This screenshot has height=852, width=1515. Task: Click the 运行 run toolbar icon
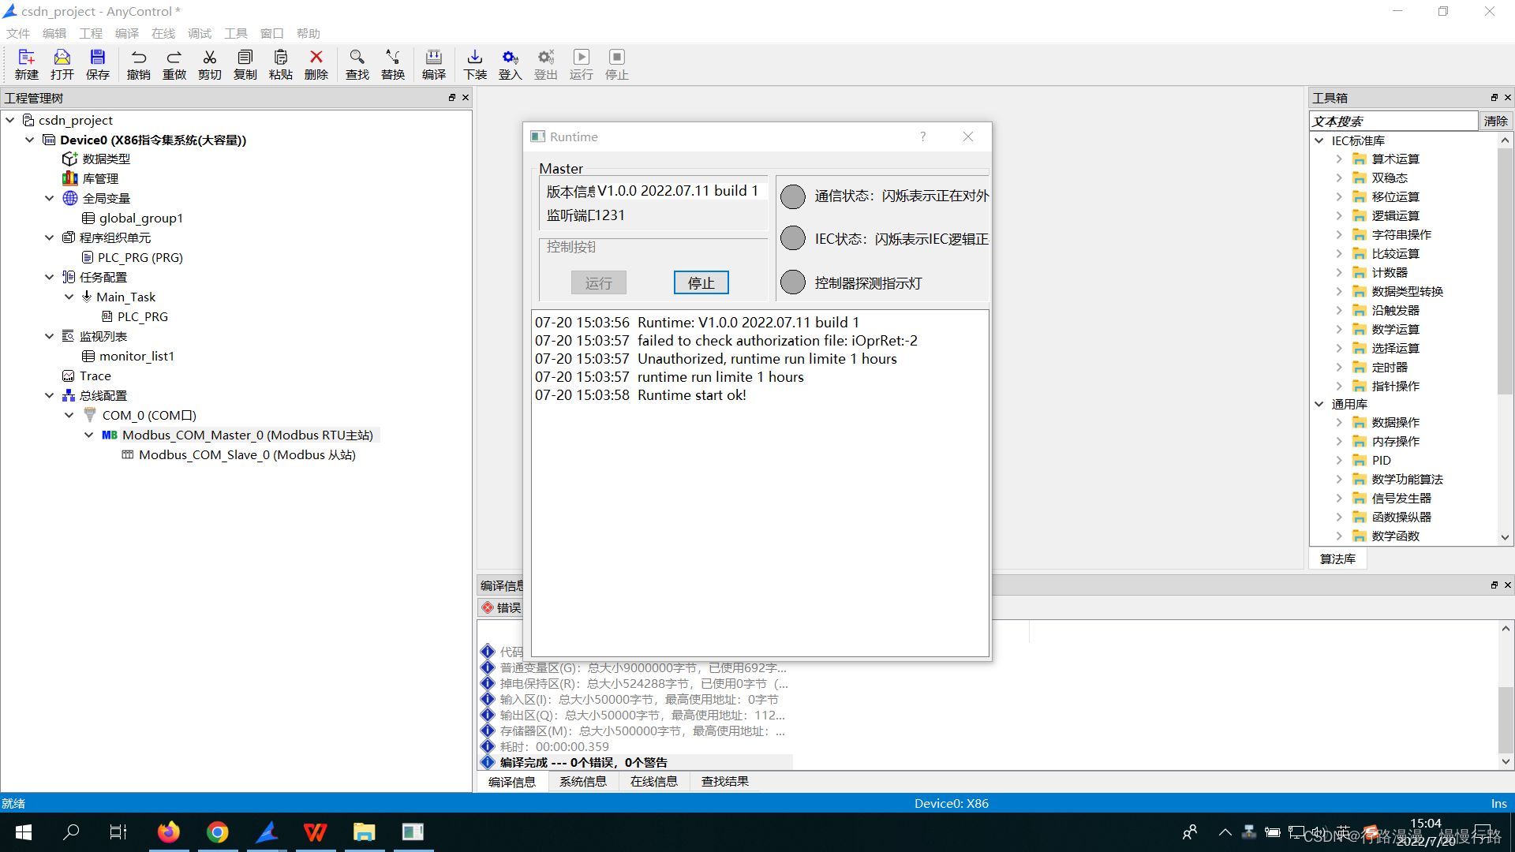[x=581, y=65]
